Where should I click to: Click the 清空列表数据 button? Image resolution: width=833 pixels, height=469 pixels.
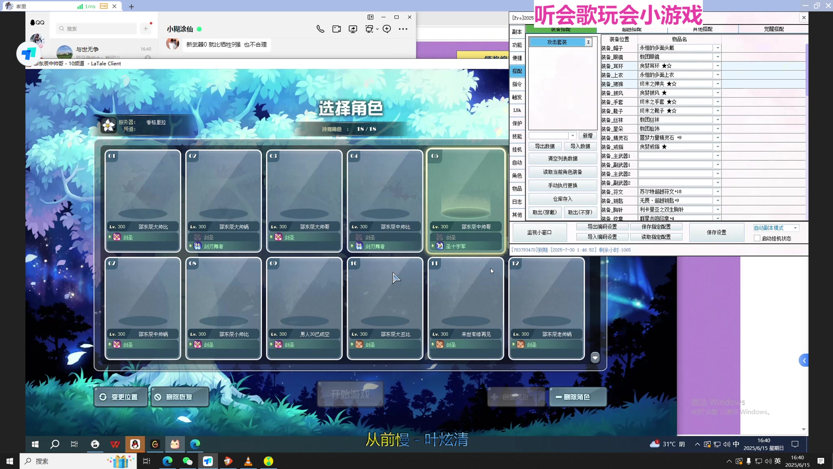pos(563,159)
